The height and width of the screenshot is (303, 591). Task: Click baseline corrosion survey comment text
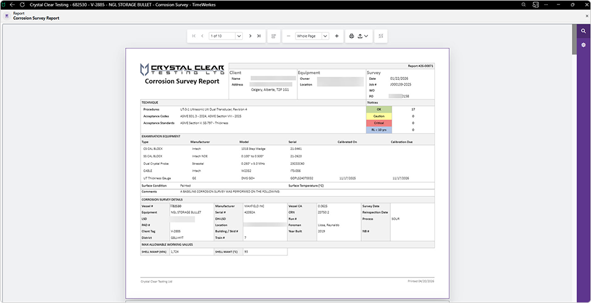(230, 192)
